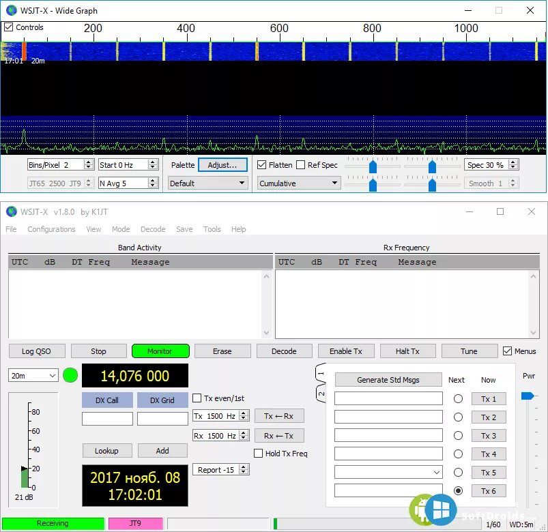548x532 pixels.
Task: Click the Tx 1500 Hz spinner arrows
Action: click(244, 415)
